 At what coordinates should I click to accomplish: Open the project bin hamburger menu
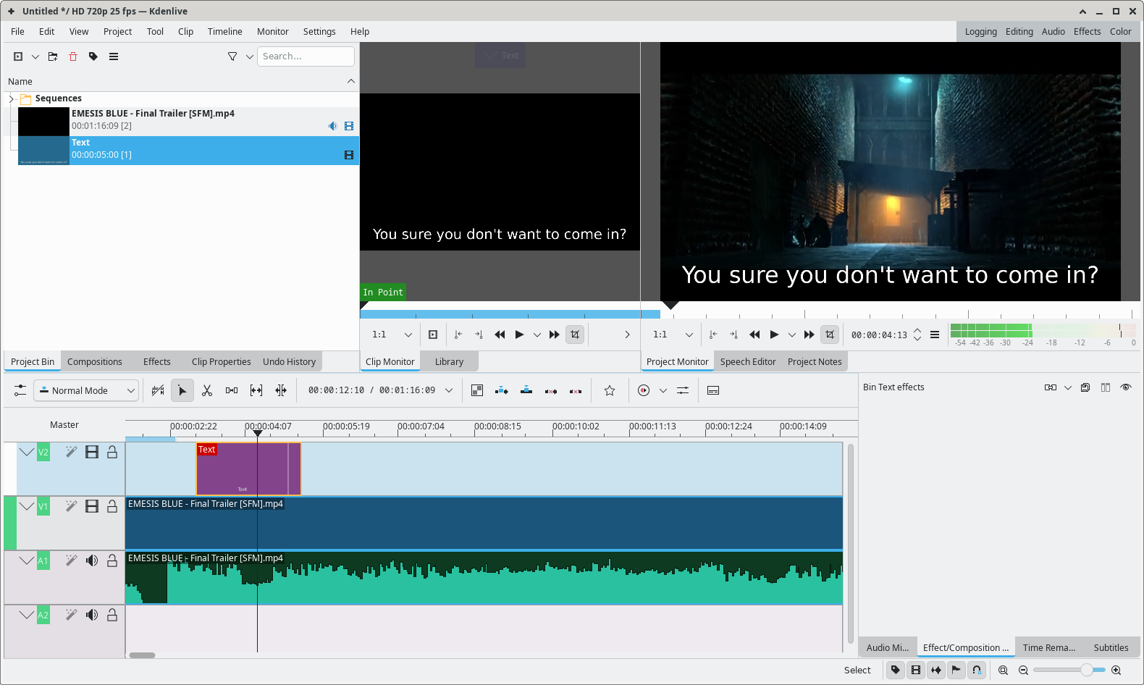click(114, 56)
